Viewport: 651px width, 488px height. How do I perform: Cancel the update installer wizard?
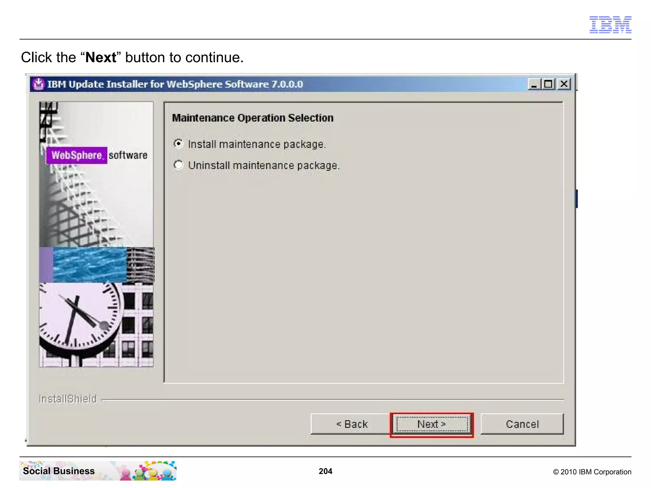(522, 424)
